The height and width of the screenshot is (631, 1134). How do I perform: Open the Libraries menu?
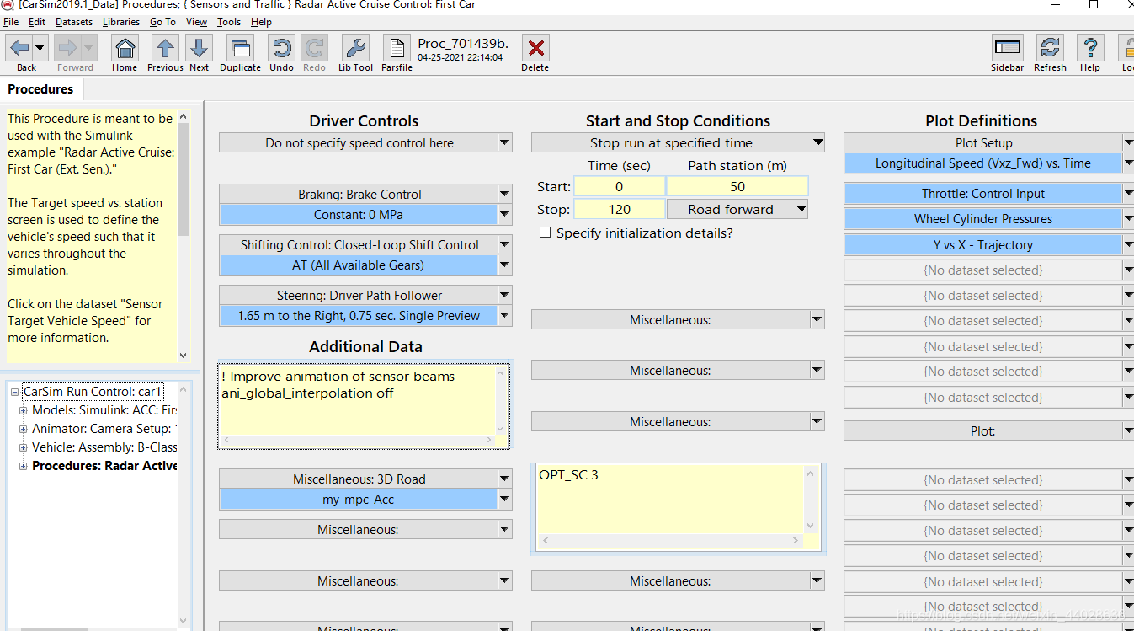click(121, 22)
